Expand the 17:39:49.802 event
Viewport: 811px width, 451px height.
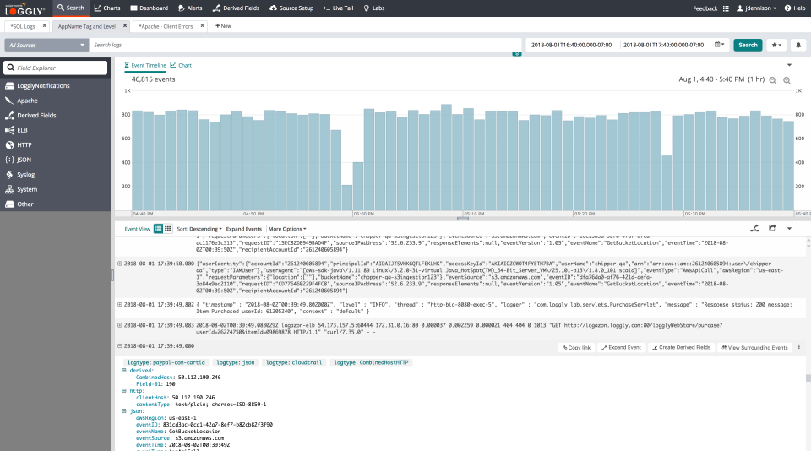[x=119, y=305]
